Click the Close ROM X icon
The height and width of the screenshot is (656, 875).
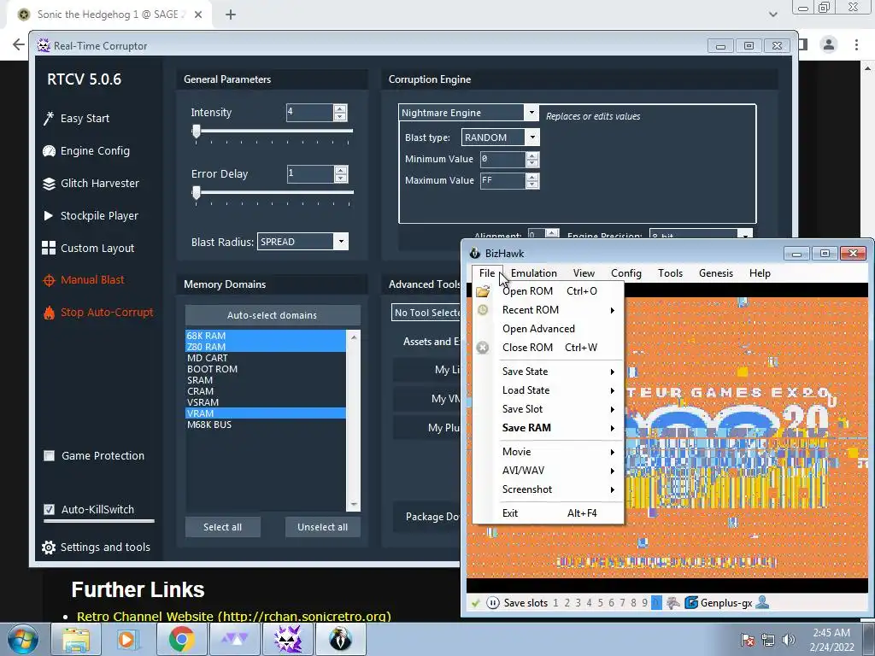point(483,348)
